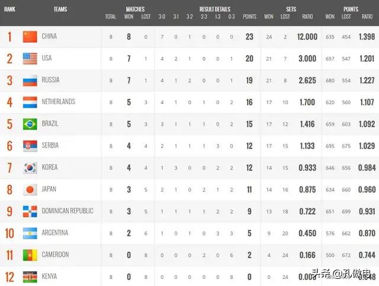Select the Japan flag icon
The image size is (379, 286).
[x=30, y=189]
